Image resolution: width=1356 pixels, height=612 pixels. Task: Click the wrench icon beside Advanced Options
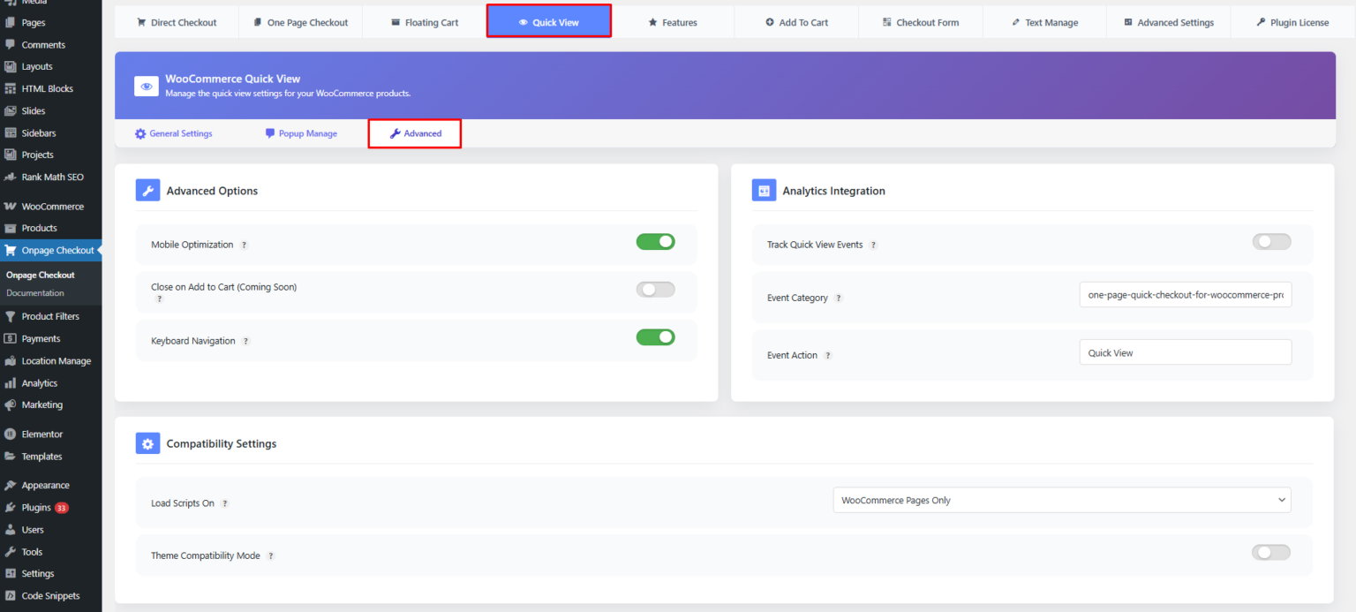point(147,190)
